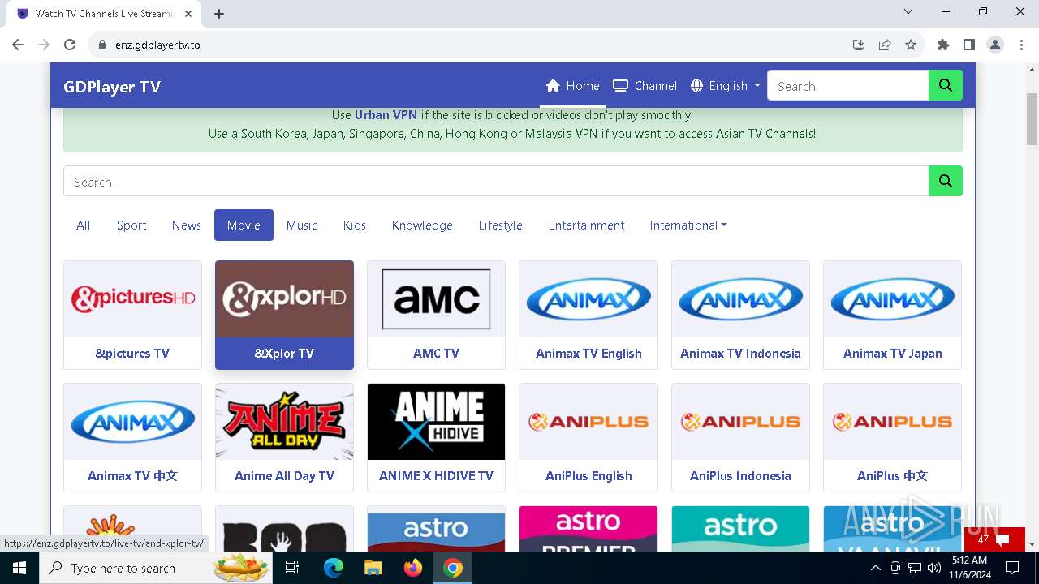Open Windows Start menu
The width and height of the screenshot is (1039, 584).
[x=19, y=568]
